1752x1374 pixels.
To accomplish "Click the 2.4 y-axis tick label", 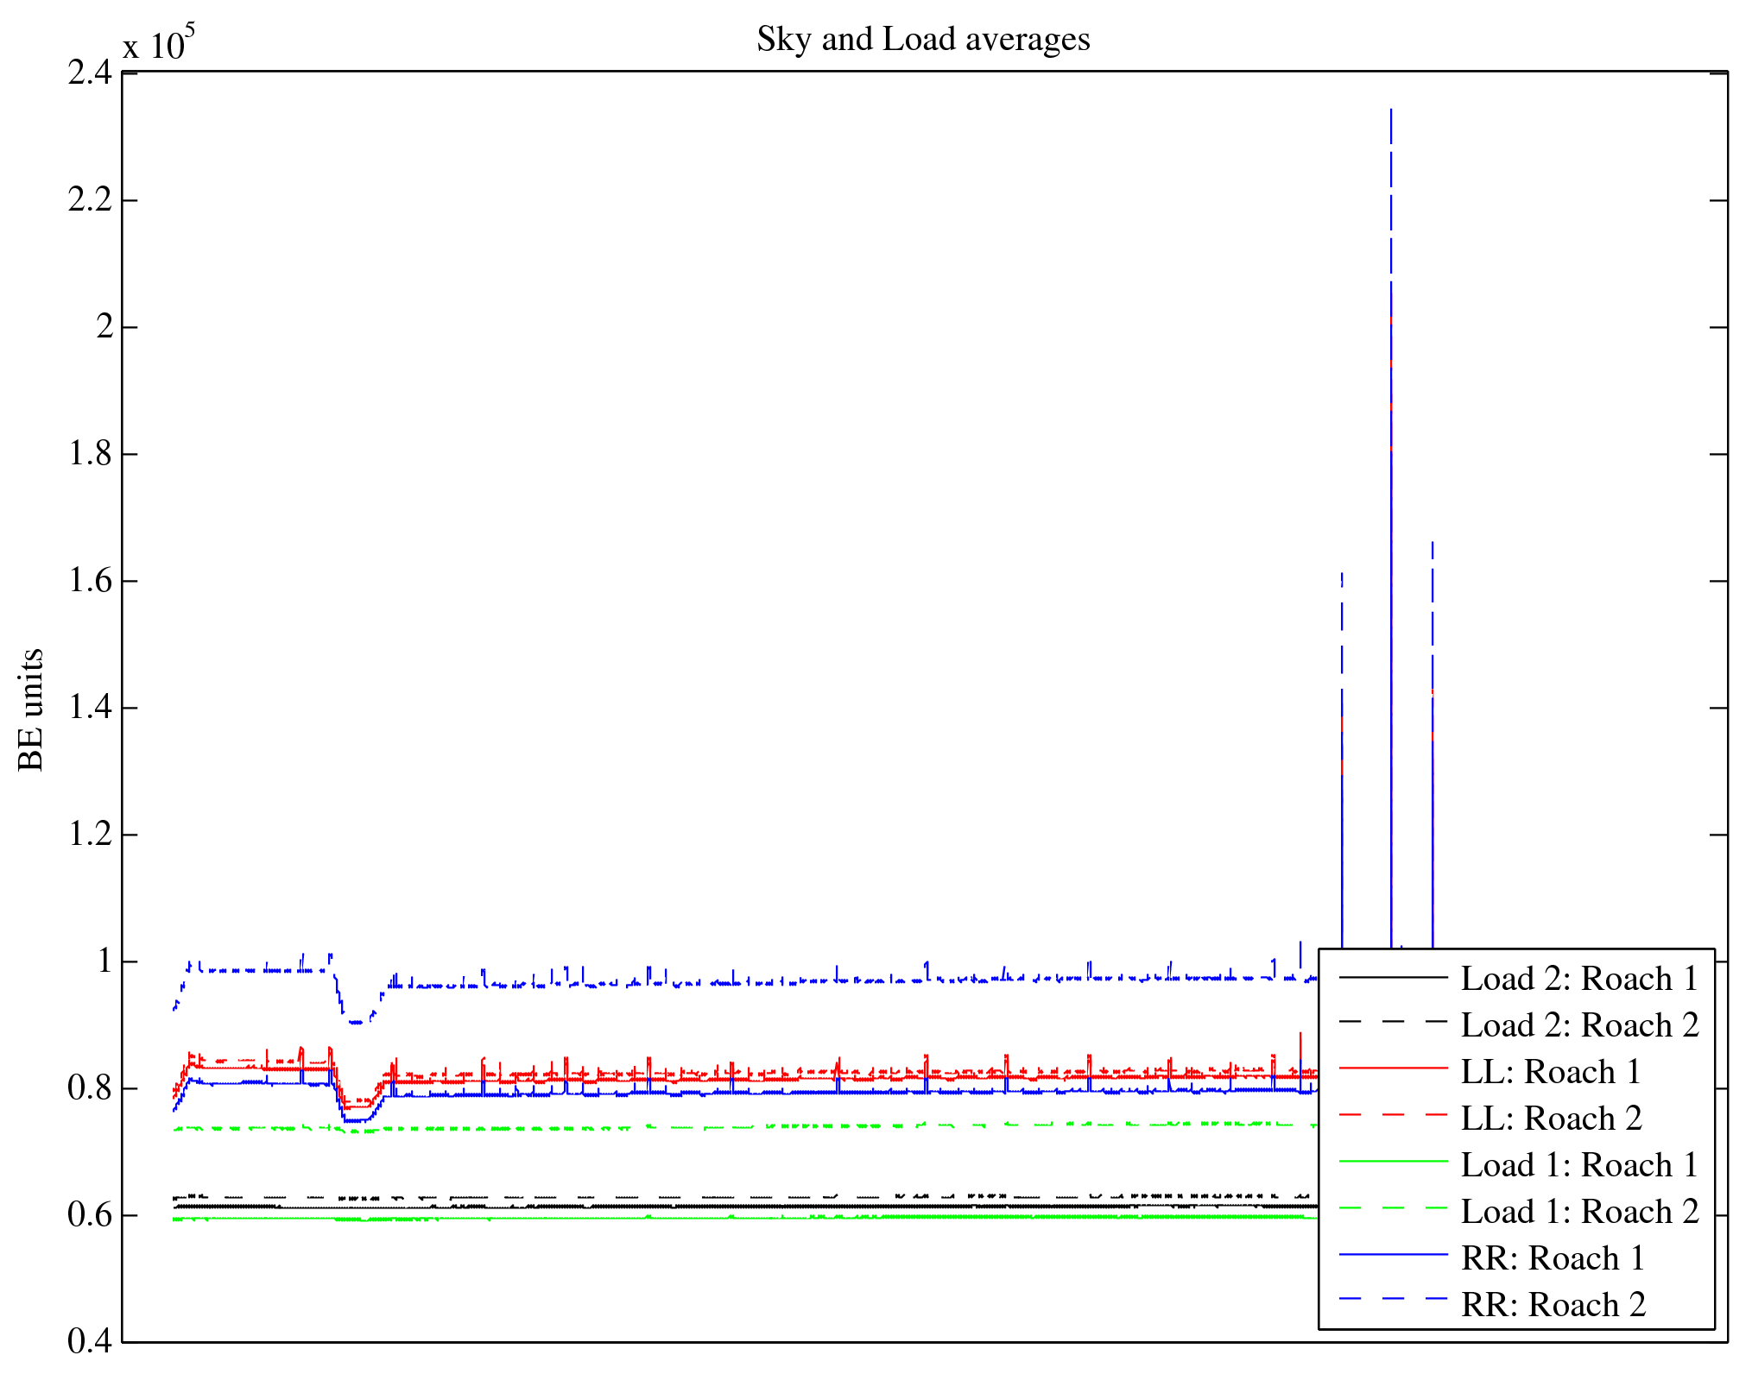I will [90, 73].
